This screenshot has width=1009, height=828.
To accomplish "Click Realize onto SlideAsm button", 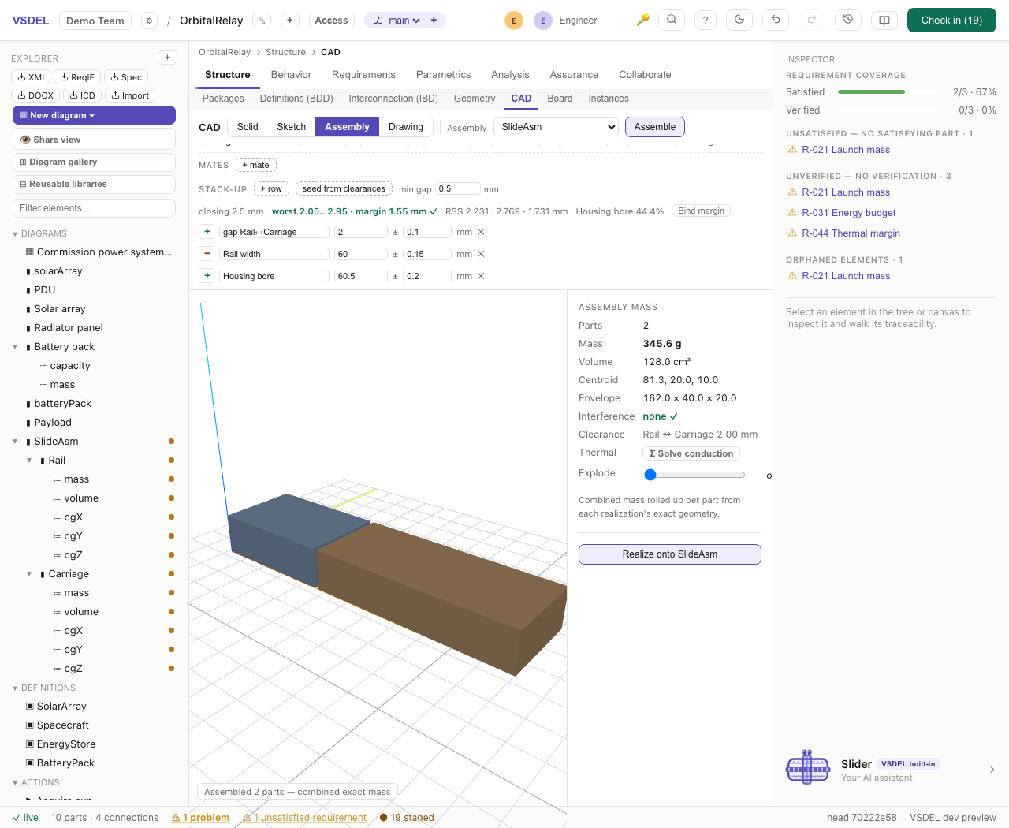I will [670, 554].
